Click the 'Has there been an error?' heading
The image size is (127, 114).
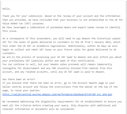click(x=19, y=79)
